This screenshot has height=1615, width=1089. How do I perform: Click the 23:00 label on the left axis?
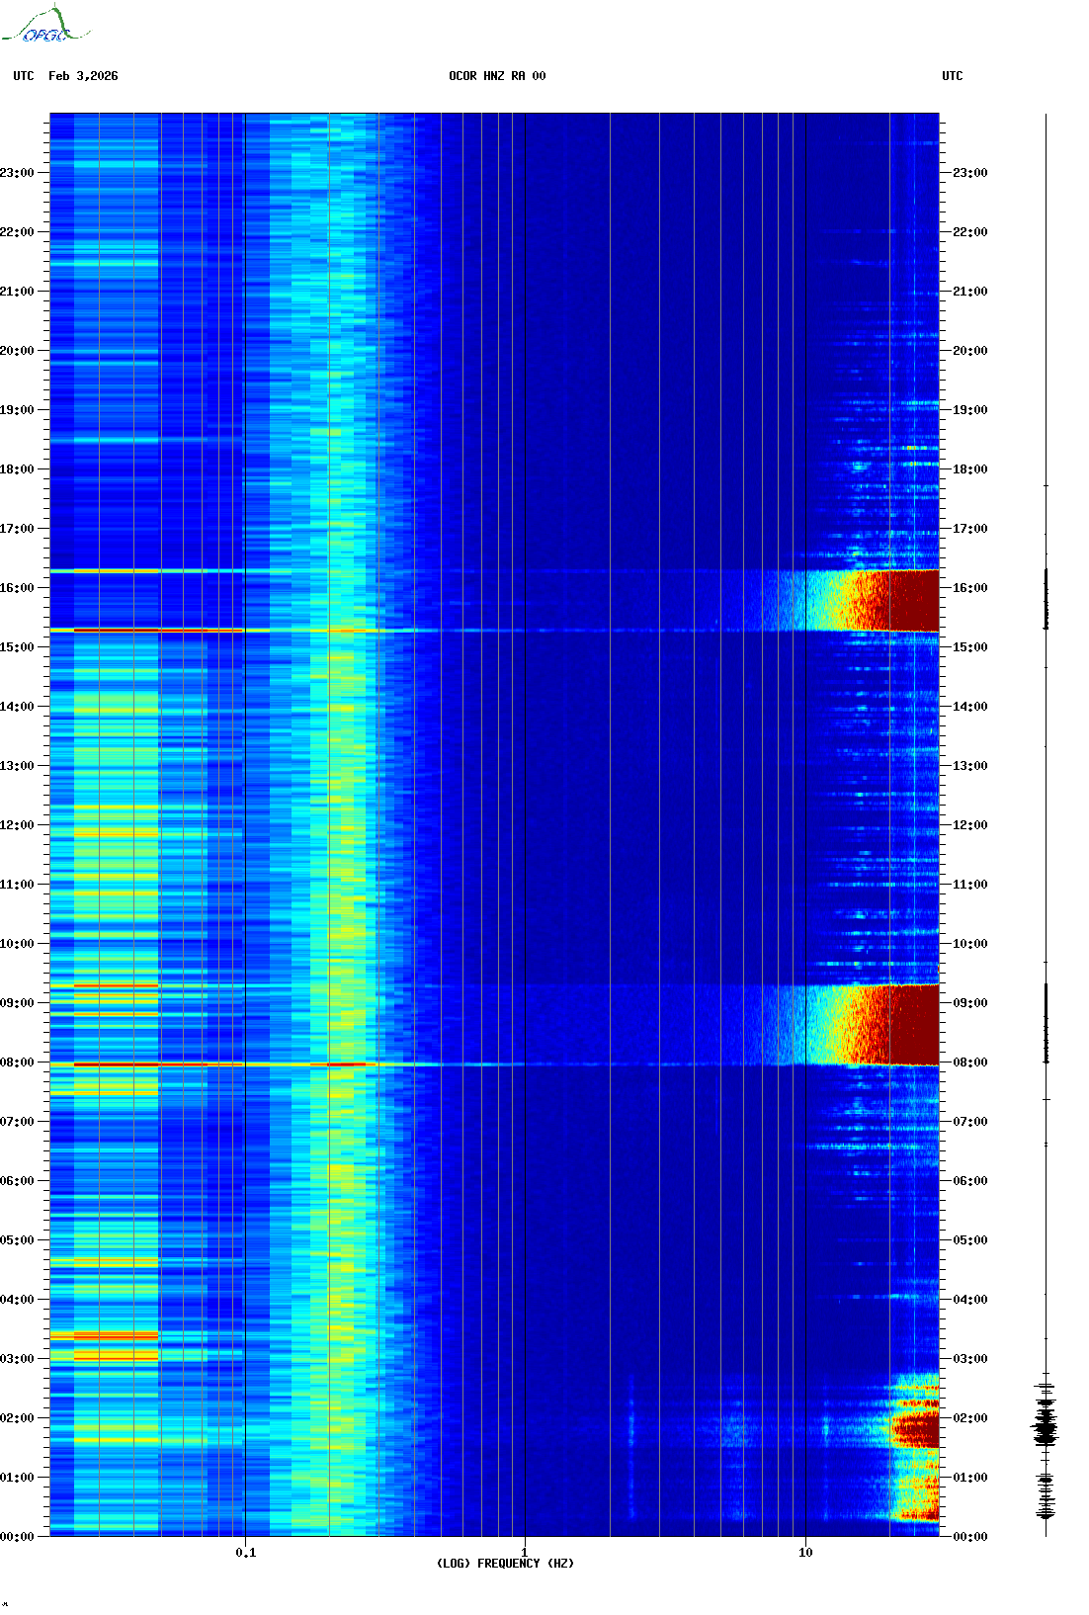17,173
